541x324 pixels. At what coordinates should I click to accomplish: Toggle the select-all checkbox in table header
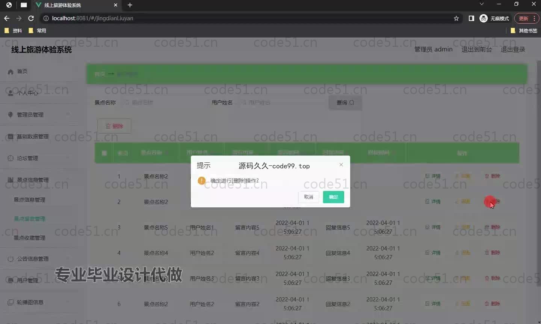[104, 153]
